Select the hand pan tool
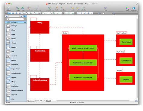The width and height of the screenshot is (143, 111). coord(85,13)
